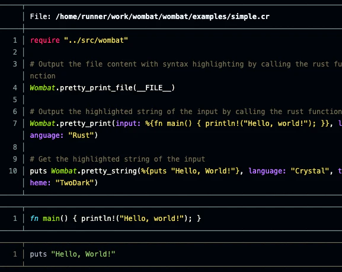Click the blue fn keyword in the Rust output

click(x=34, y=219)
